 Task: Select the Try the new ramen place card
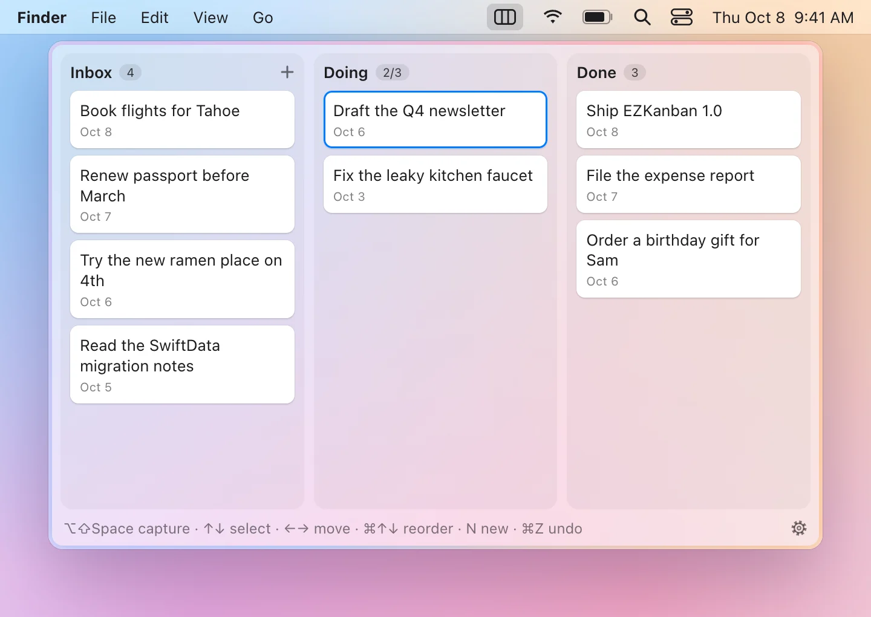click(182, 279)
